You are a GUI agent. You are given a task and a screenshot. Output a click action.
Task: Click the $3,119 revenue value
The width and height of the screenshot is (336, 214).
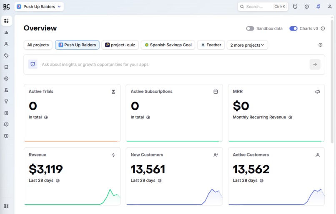[46, 169]
